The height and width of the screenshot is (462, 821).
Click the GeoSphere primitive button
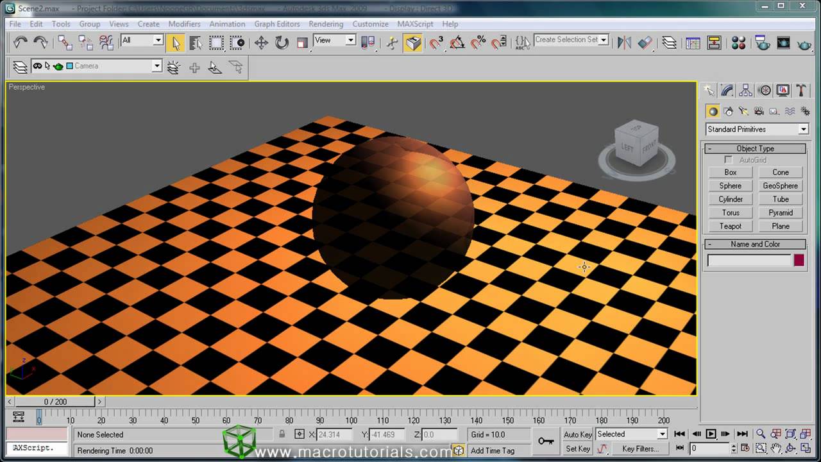coord(781,185)
